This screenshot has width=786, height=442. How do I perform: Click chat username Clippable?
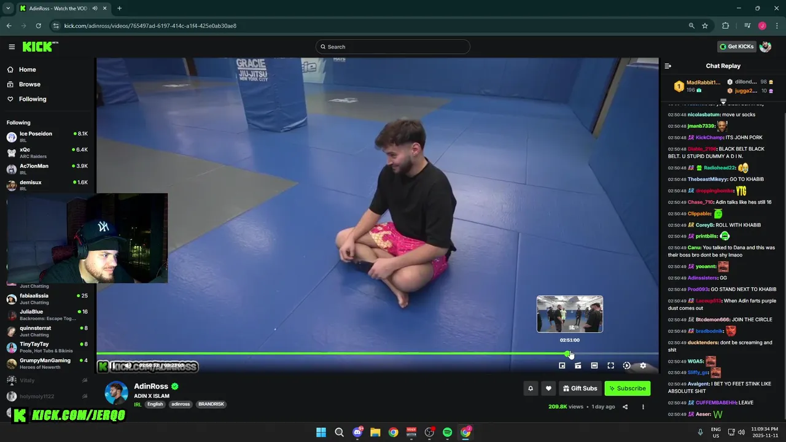[x=699, y=214]
